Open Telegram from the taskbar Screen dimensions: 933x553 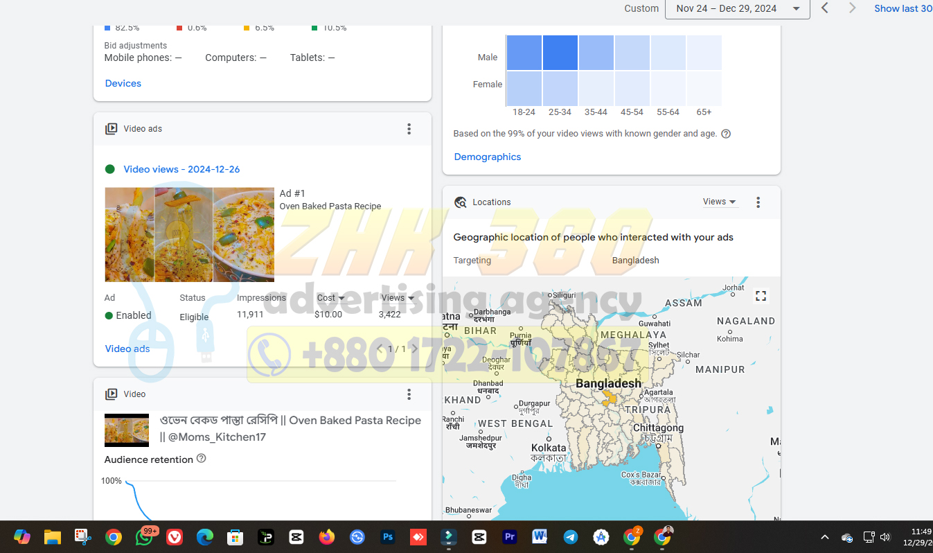pyautogui.click(x=571, y=537)
